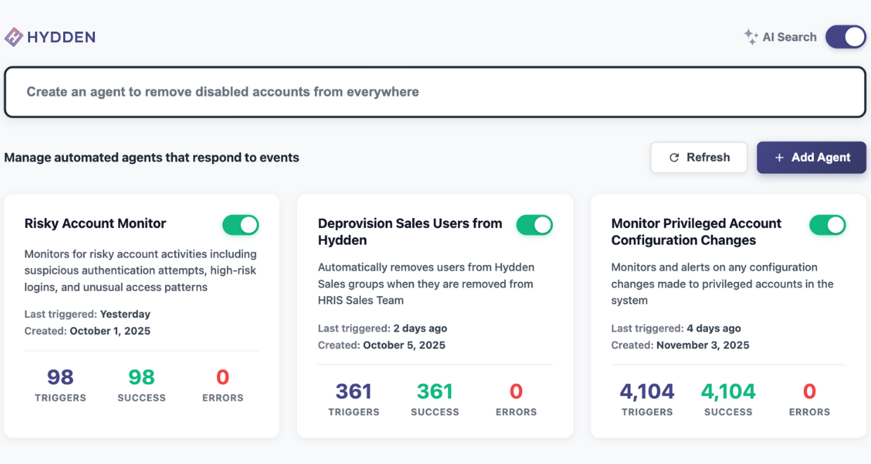Click the AI Search sparkle icon
This screenshot has width=871, height=464.
pyautogui.click(x=751, y=37)
